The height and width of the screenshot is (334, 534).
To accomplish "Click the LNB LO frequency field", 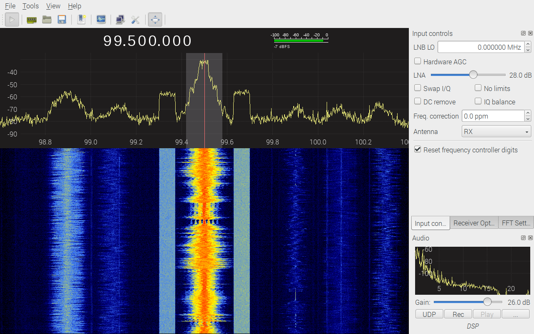I will click(481, 47).
